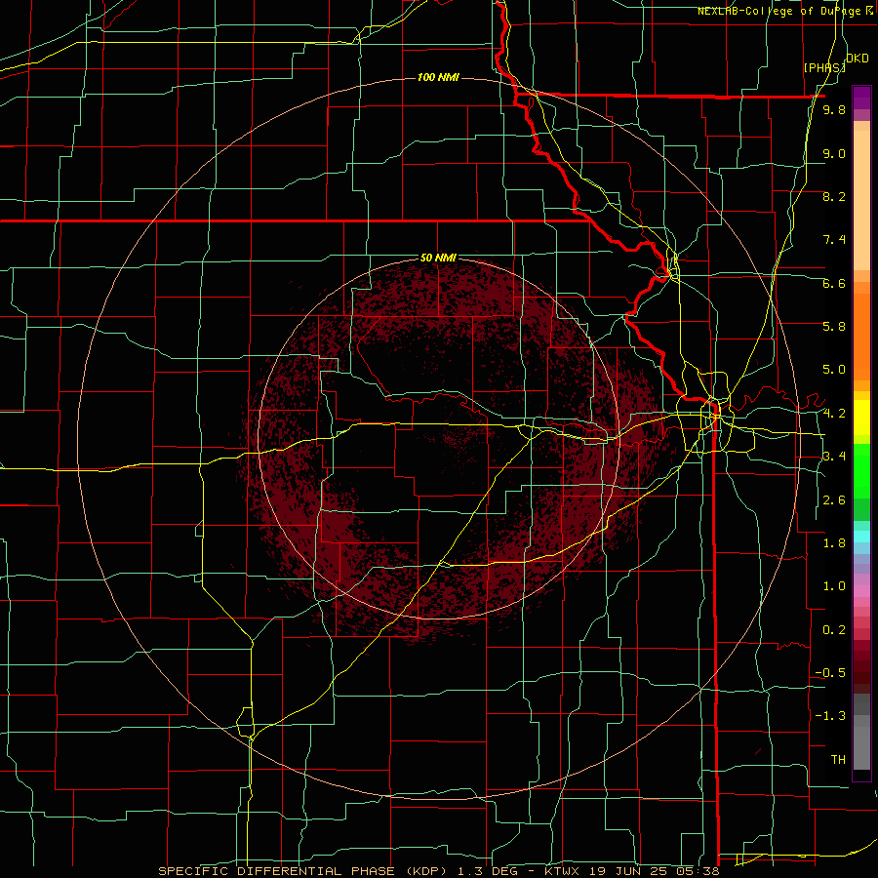Click the Specific Differential Phase KTWX caption

click(438, 871)
